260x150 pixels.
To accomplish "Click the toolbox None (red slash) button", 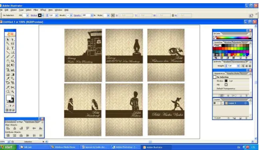I will pyautogui.click(x=13, y=106).
